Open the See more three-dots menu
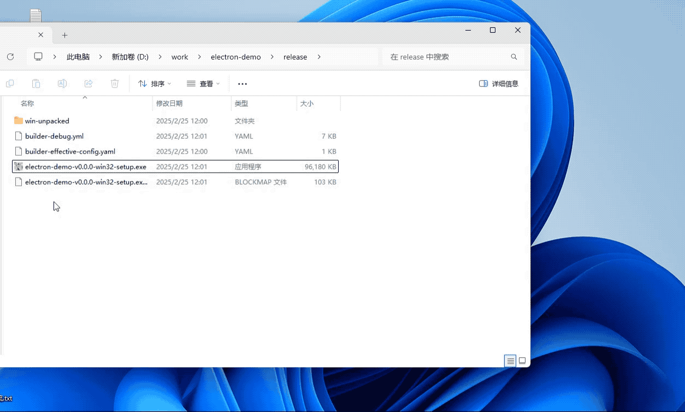This screenshot has width=685, height=412. (x=243, y=84)
